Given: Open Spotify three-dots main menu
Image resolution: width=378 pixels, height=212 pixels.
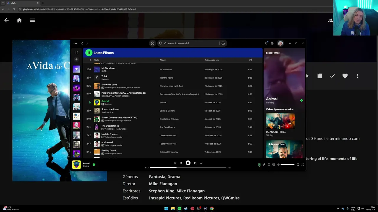Looking at the screenshot, I should (x=75, y=43).
